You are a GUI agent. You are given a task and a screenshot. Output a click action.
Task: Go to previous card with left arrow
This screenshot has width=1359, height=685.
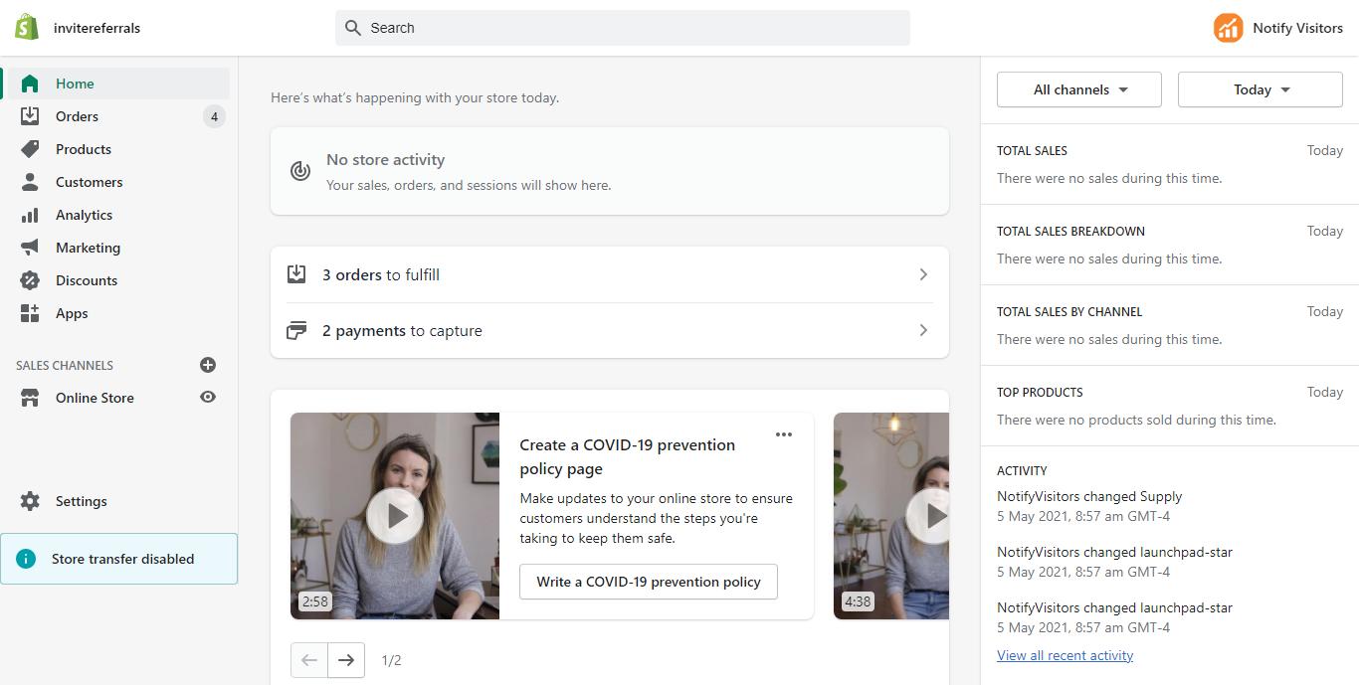[x=309, y=660]
